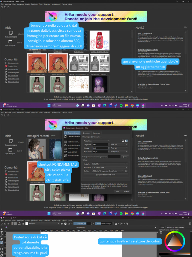Click the Annulla button
Screen dimensions: 192x257
tap(126, 191)
